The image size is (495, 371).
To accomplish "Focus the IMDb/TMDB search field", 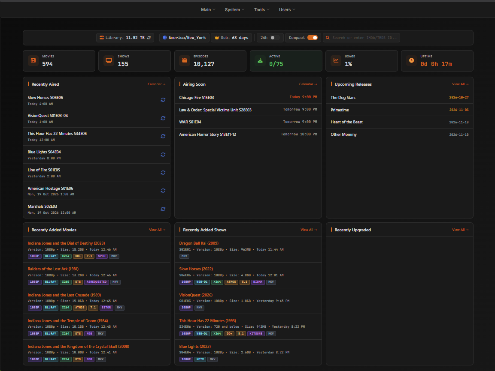I will [x=361, y=38].
